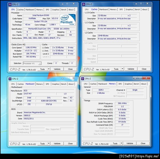Click Validate button in the CPU window

(x=57, y=69)
